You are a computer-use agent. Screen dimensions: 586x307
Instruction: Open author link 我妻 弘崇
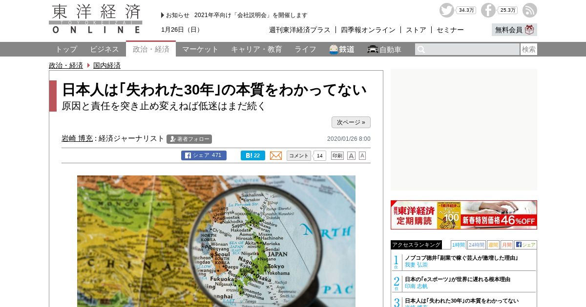[416, 265]
